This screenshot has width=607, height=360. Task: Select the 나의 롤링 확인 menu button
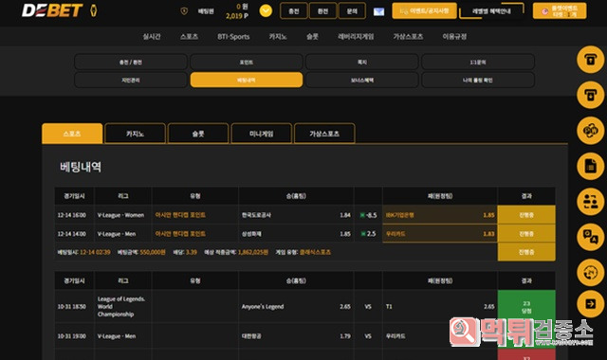coord(478,80)
